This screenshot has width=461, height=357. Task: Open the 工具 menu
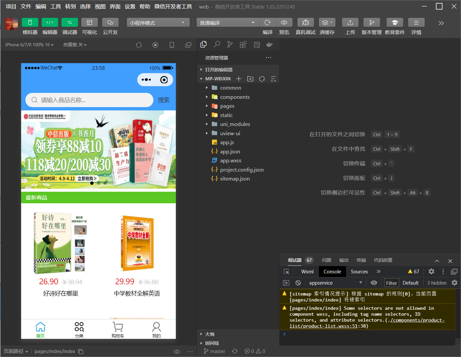click(x=56, y=7)
